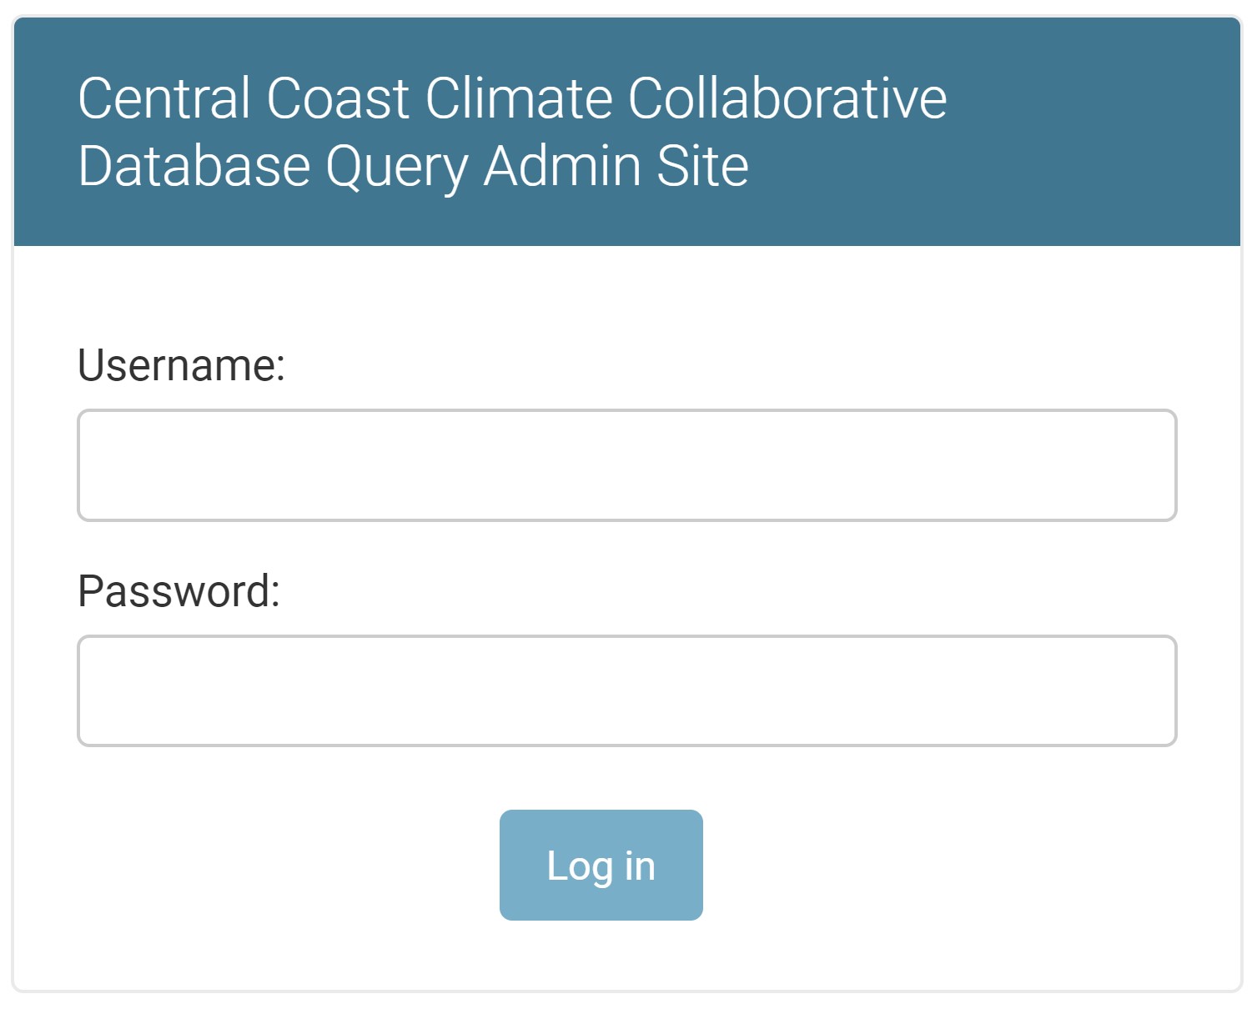Click the word Central in the title
The width and height of the screenshot is (1257, 1009).
[x=163, y=98]
